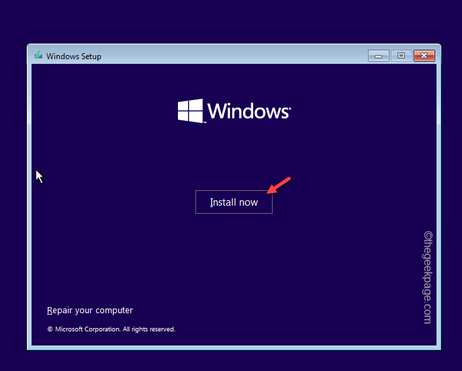Close the Windows Setup window
Image resolution: width=462 pixels, height=371 pixels.
coord(424,56)
